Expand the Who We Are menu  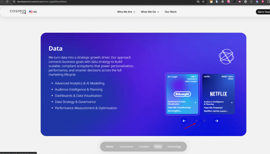pyautogui.click(x=126, y=12)
